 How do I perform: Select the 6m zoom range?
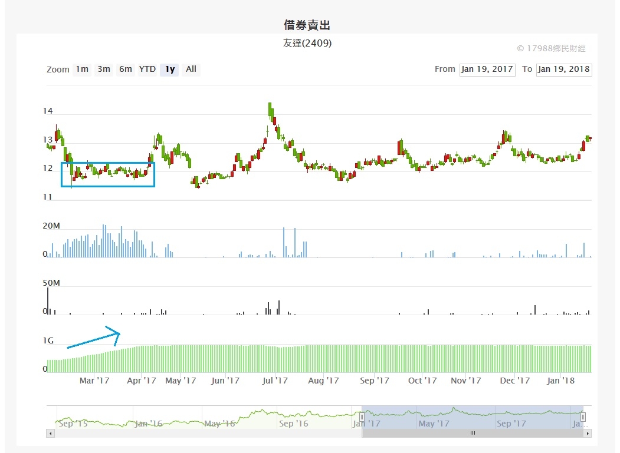coord(126,70)
